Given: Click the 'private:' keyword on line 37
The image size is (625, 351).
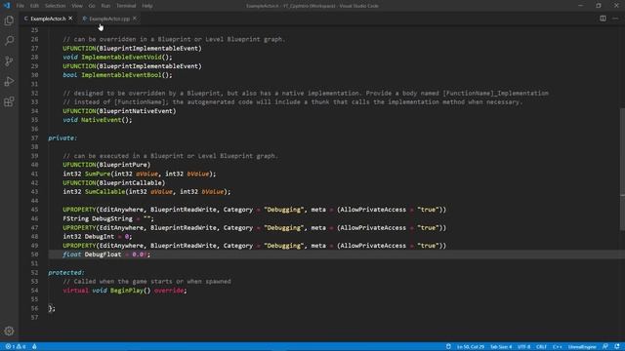Looking at the screenshot, I should (62, 137).
